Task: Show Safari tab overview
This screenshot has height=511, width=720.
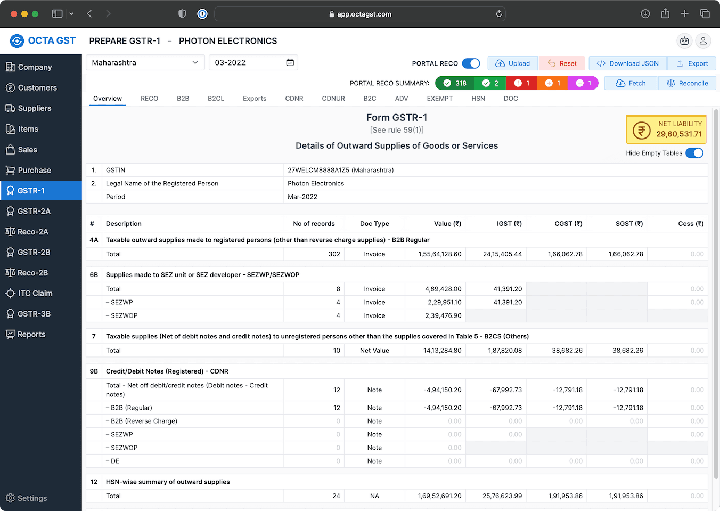Action: 705,14
